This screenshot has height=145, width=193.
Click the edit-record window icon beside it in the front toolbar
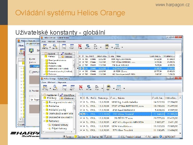coord(72,87)
